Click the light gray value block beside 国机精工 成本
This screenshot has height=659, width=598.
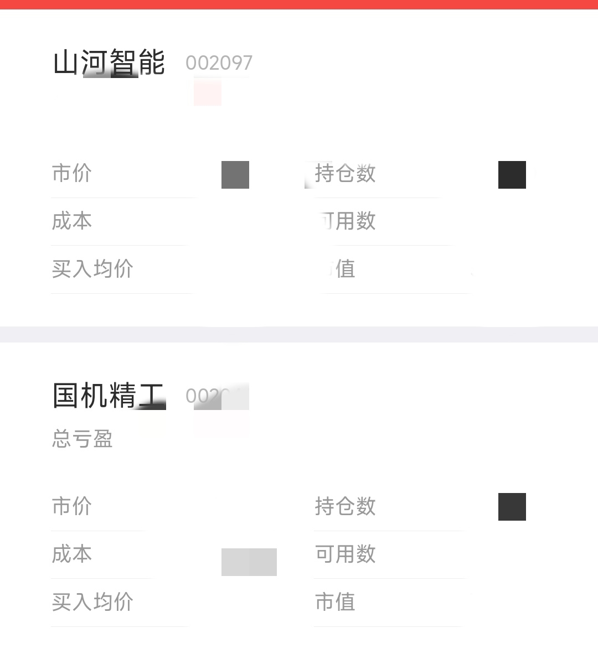[249, 562]
